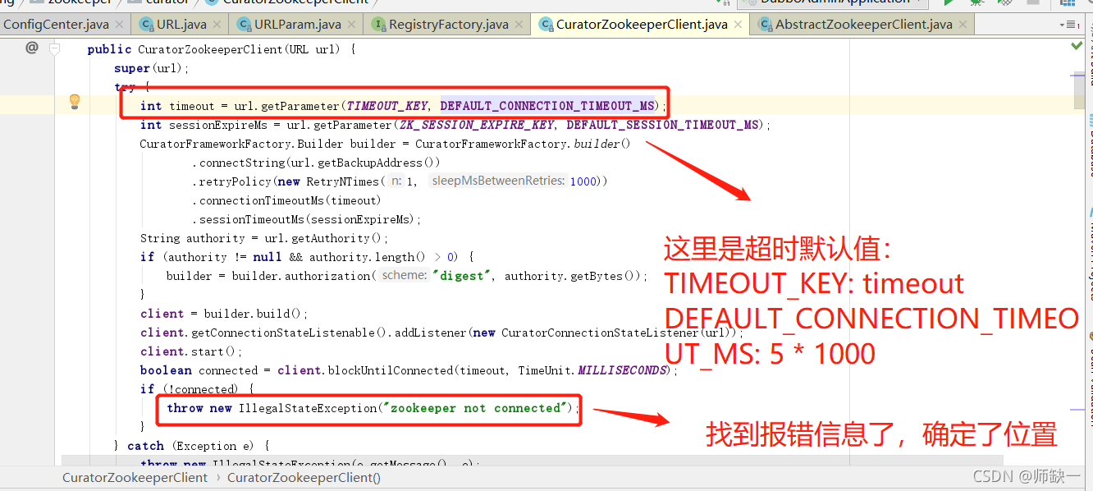The height and width of the screenshot is (491, 1093).
Task: Click the IllegalStateException in the throw statement
Action: 308,408
